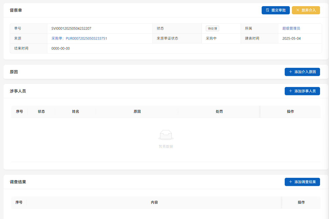This screenshot has height=219, width=329.
Task: Open the 超级管理员 owner link
Action: 291,28
